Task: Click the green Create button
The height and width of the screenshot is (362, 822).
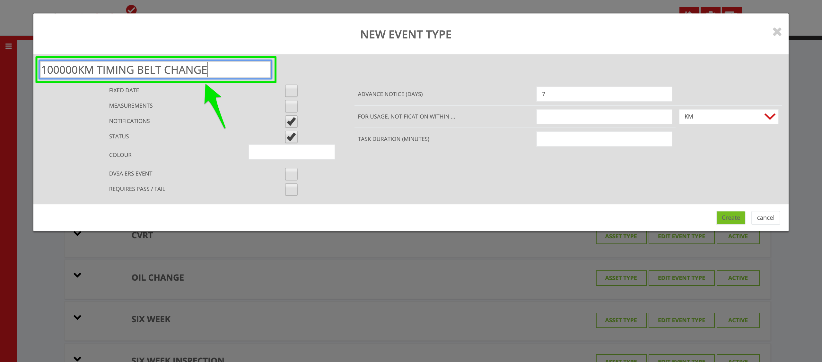Action: (x=730, y=218)
